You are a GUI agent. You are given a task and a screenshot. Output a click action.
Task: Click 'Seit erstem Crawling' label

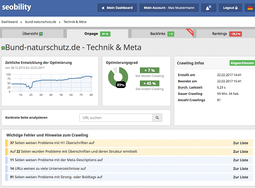[150, 89]
